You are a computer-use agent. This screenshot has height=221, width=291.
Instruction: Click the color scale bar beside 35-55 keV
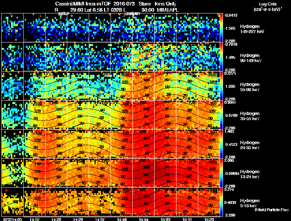[222, 115]
